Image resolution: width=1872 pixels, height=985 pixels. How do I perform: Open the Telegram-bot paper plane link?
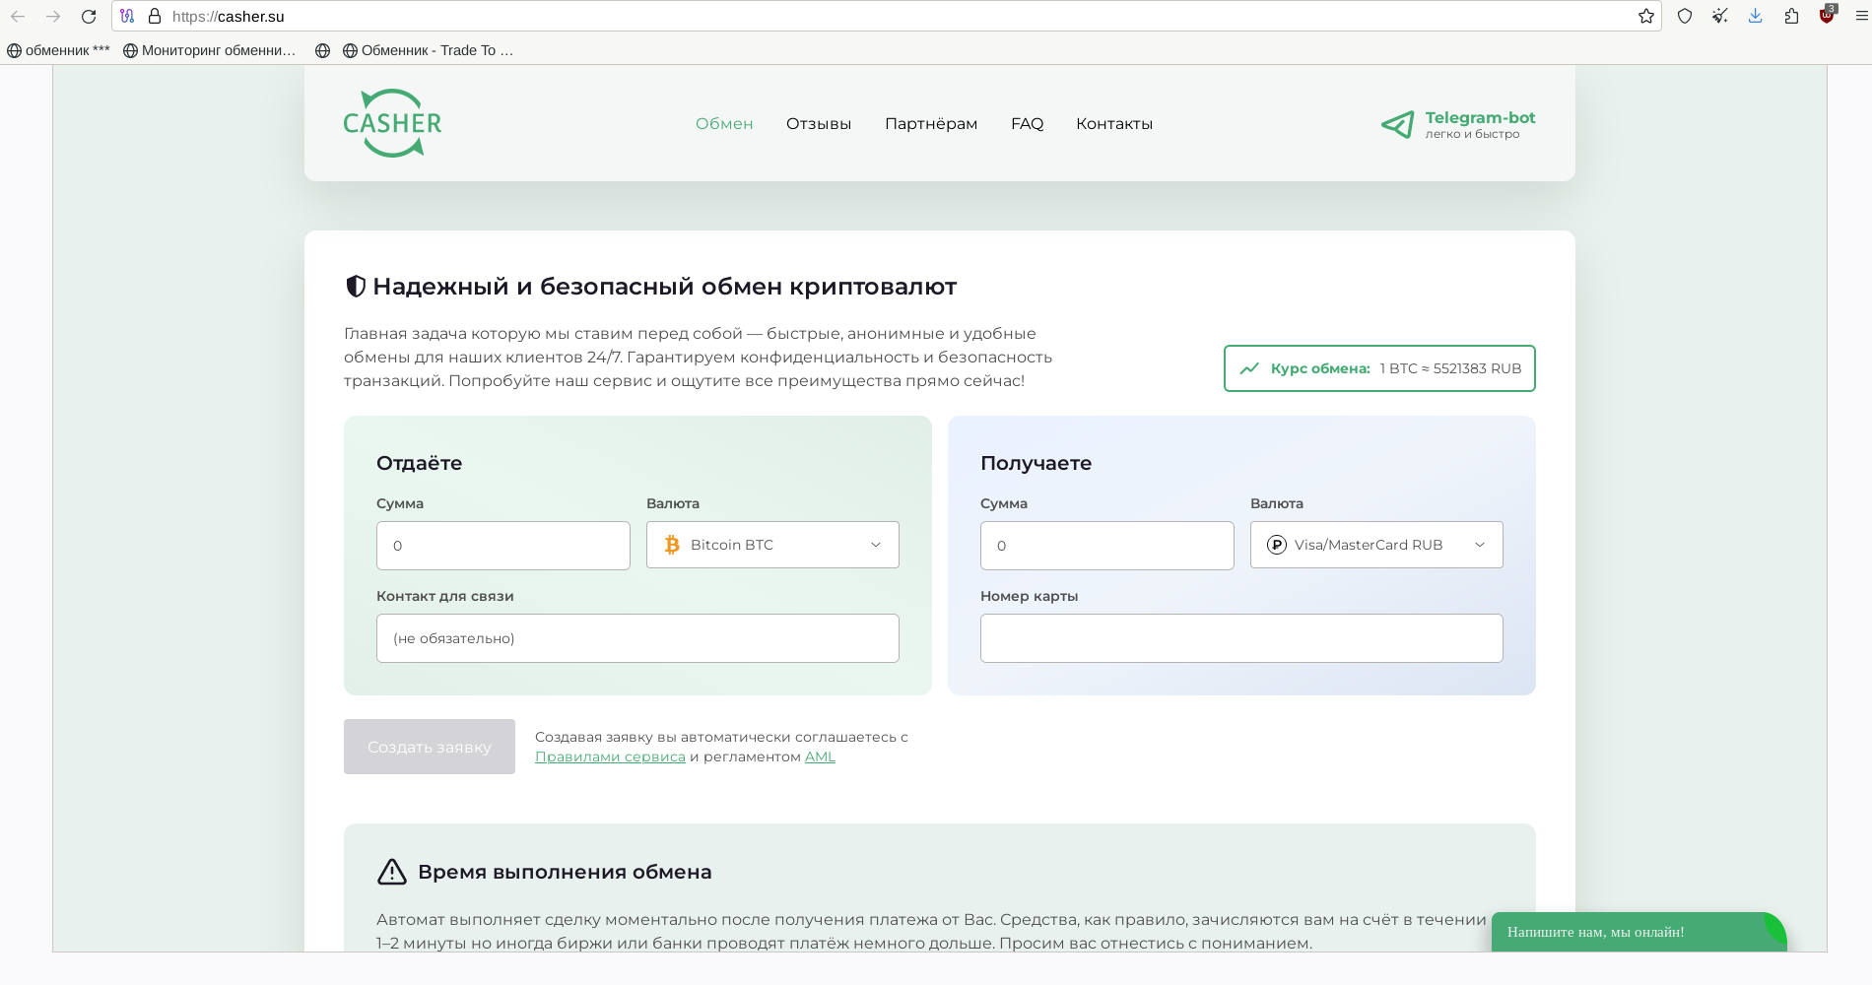click(1397, 125)
